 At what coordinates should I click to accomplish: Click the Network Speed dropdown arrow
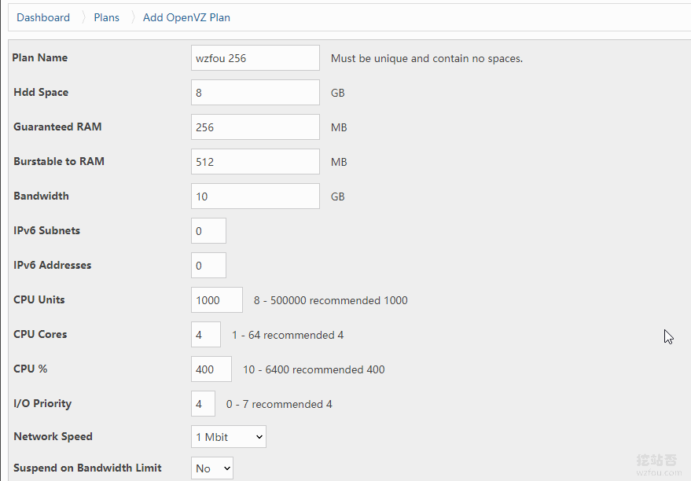click(259, 437)
